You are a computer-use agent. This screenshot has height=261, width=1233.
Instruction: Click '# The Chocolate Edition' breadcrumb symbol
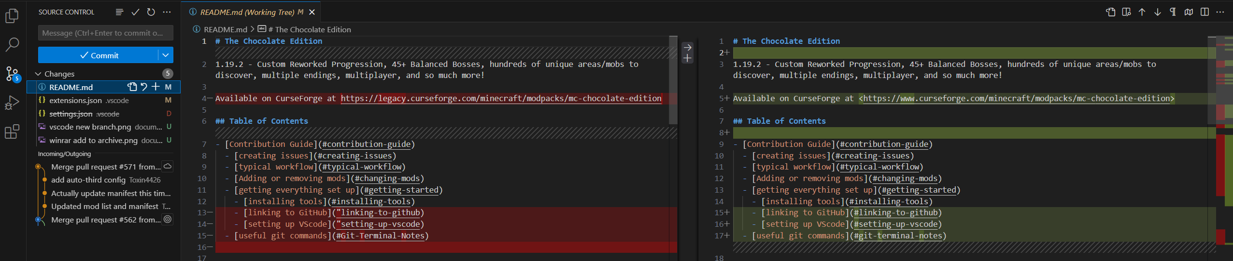point(309,29)
